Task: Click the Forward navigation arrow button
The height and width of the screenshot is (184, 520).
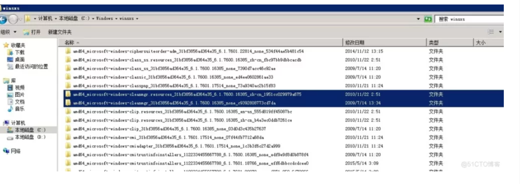Action: click(13, 19)
